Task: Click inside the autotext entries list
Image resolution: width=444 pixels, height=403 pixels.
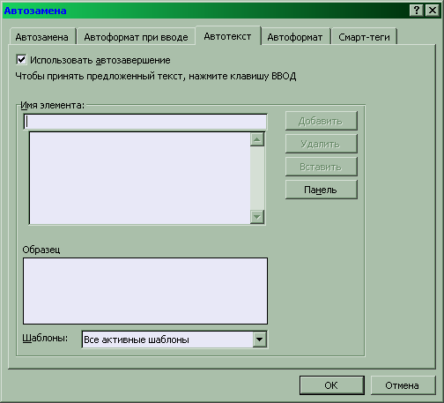Action: point(140,178)
